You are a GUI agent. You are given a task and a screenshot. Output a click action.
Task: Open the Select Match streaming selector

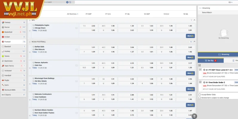click(x=218, y=12)
